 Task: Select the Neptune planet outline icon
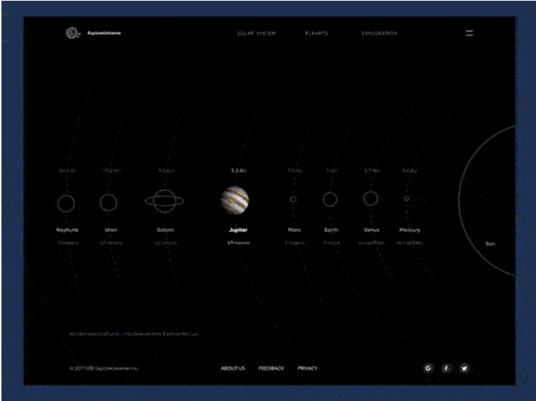click(66, 203)
